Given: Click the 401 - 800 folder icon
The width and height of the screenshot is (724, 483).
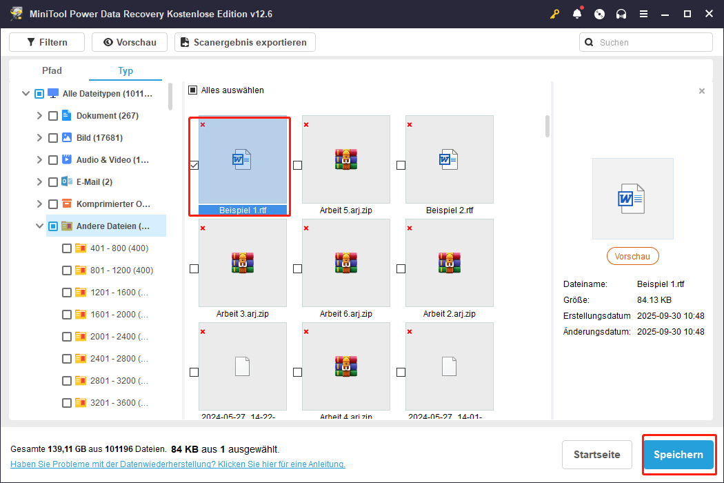Looking at the screenshot, I should coord(81,248).
